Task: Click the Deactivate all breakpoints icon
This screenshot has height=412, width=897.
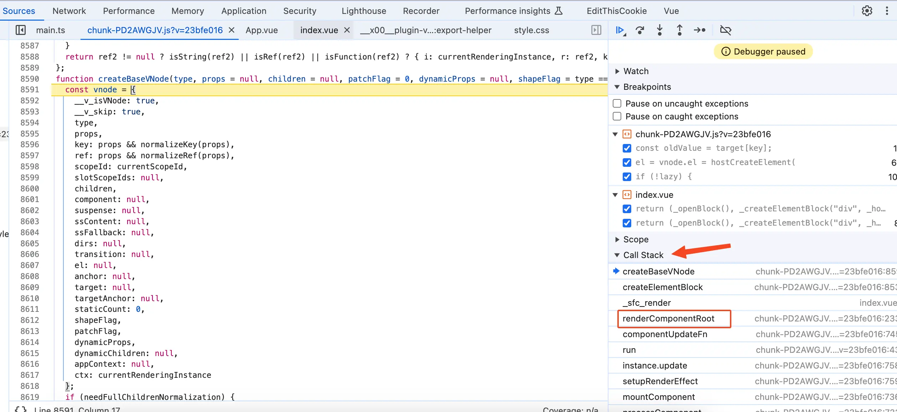Action: [x=726, y=30]
